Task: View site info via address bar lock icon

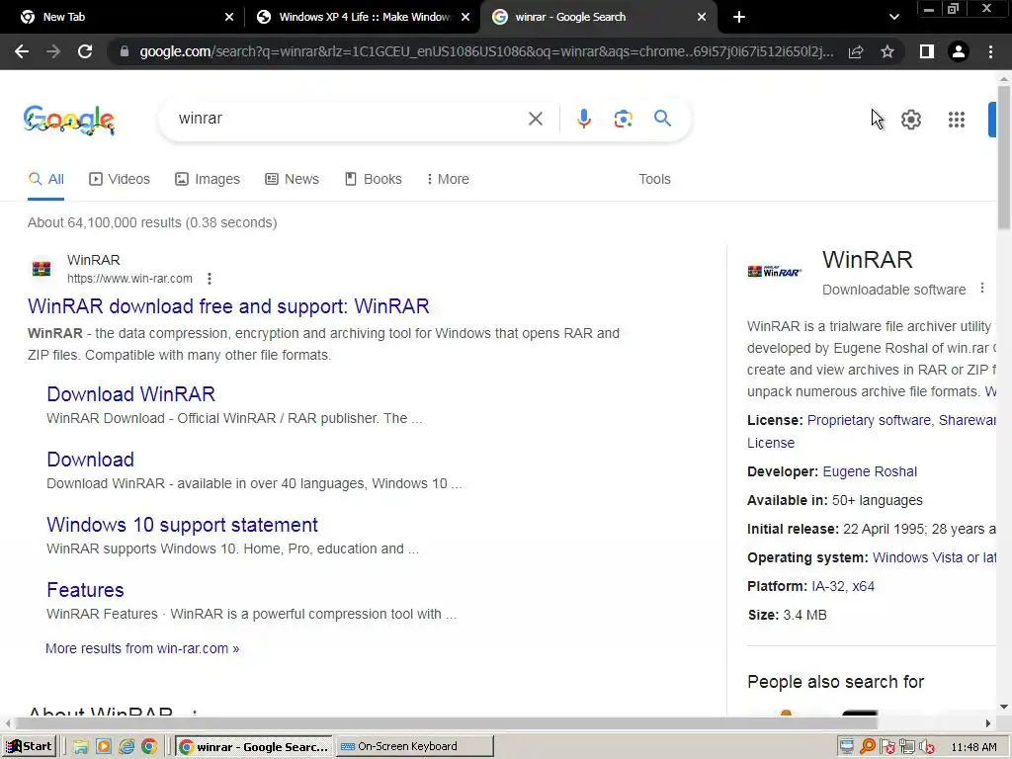Action: 125,51
